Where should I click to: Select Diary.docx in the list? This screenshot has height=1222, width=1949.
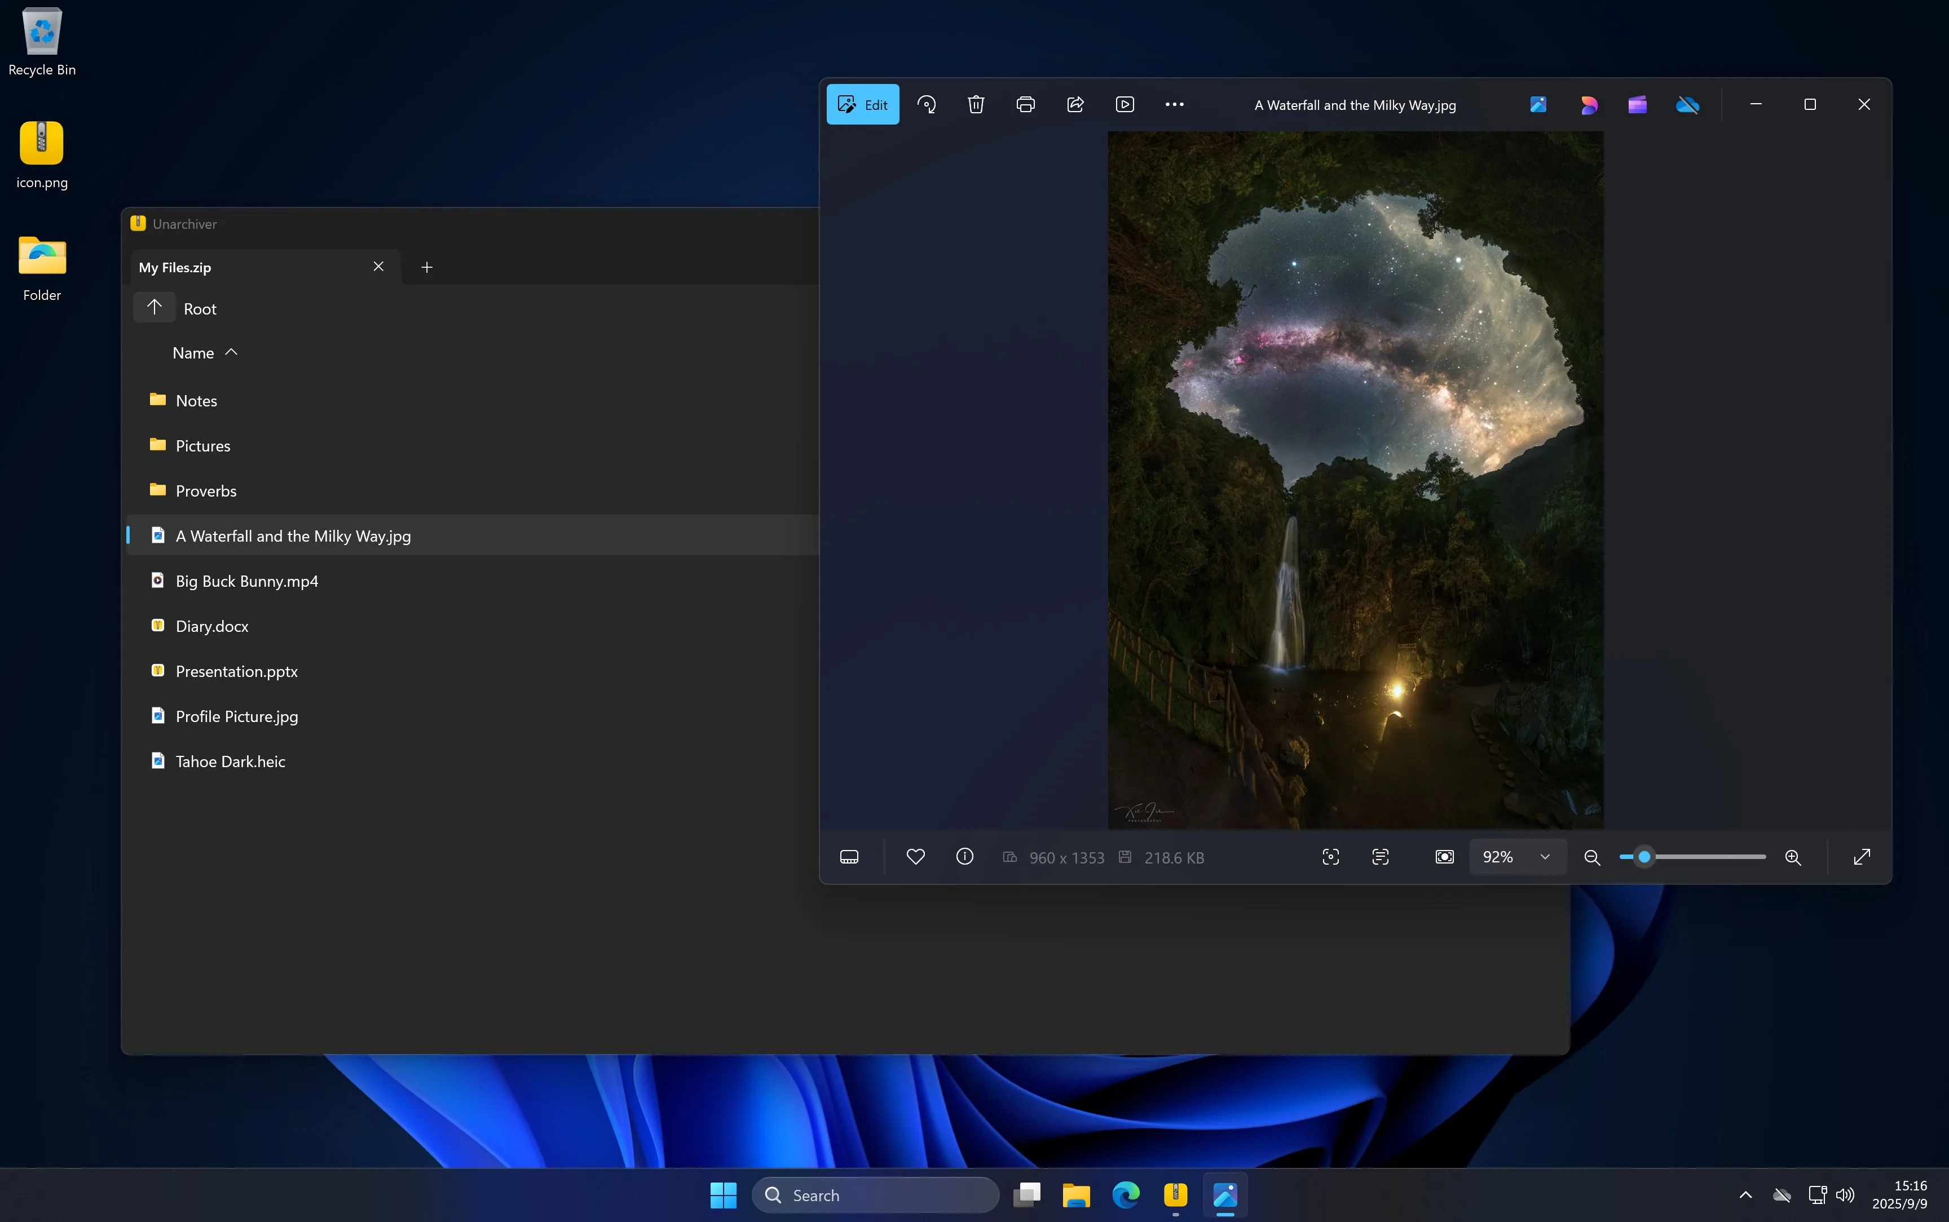473,626
